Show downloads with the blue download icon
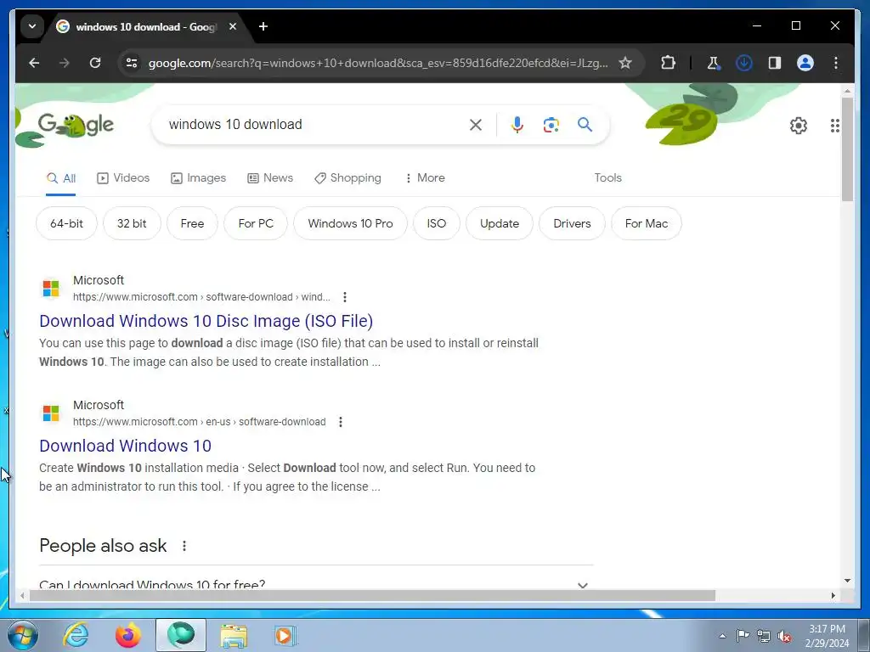Viewport: 870px width, 652px height. click(x=744, y=63)
